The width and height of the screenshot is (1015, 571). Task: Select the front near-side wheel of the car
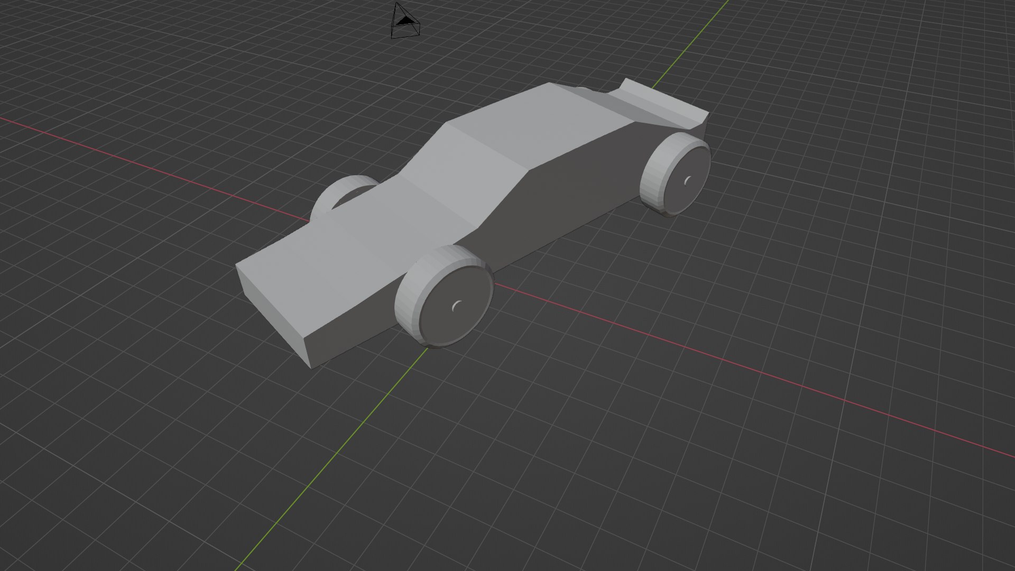(444, 296)
